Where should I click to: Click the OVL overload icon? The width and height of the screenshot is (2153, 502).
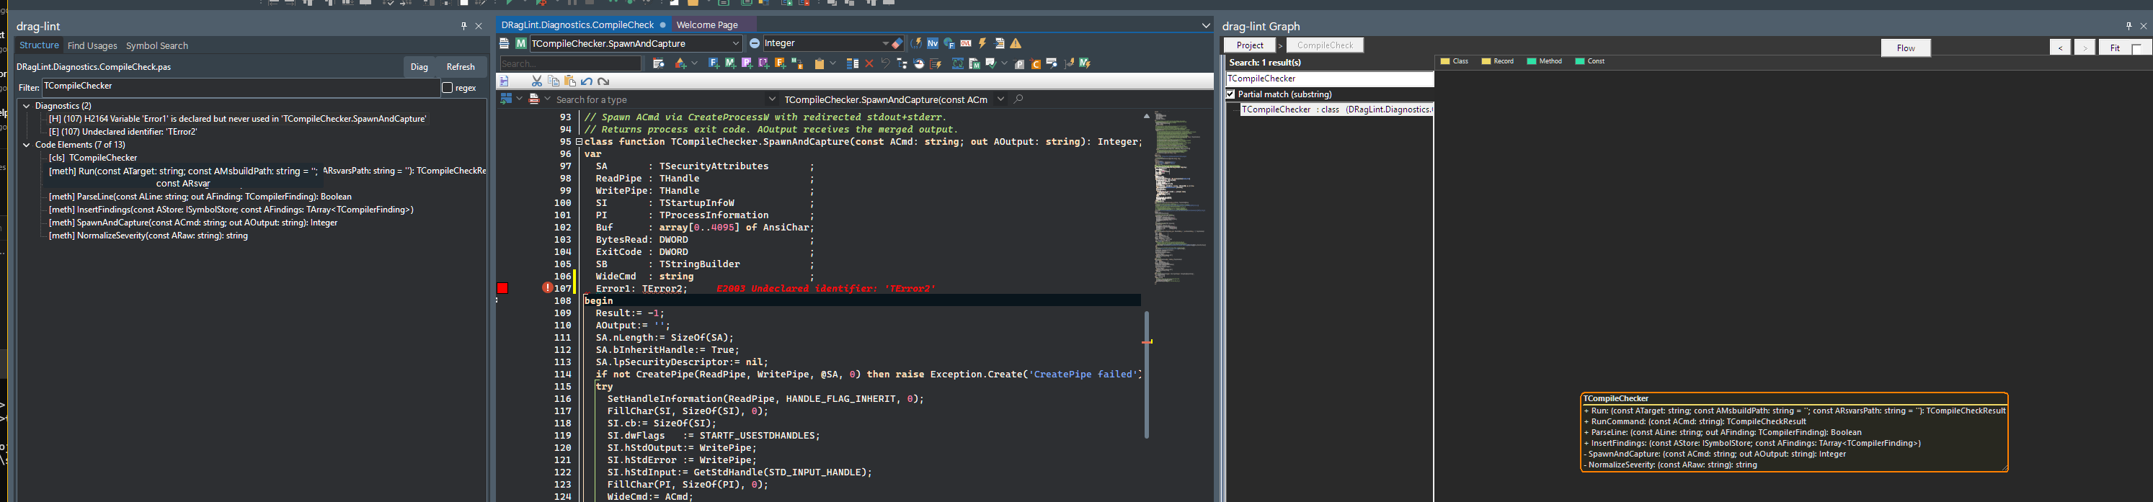pyautogui.click(x=966, y=43)
